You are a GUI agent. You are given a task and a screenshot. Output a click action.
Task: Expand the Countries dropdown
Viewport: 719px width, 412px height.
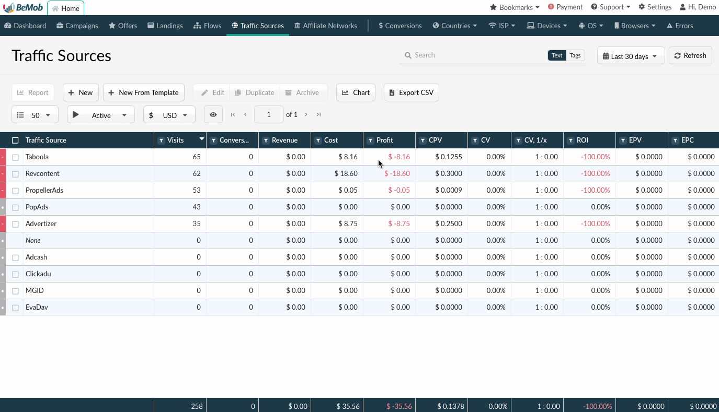pos(455,26)
